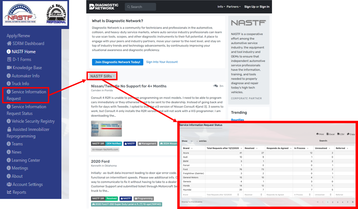
Task: Open the Nissan/Tweddle No Support post title
Action: click(x=129, y=86)
